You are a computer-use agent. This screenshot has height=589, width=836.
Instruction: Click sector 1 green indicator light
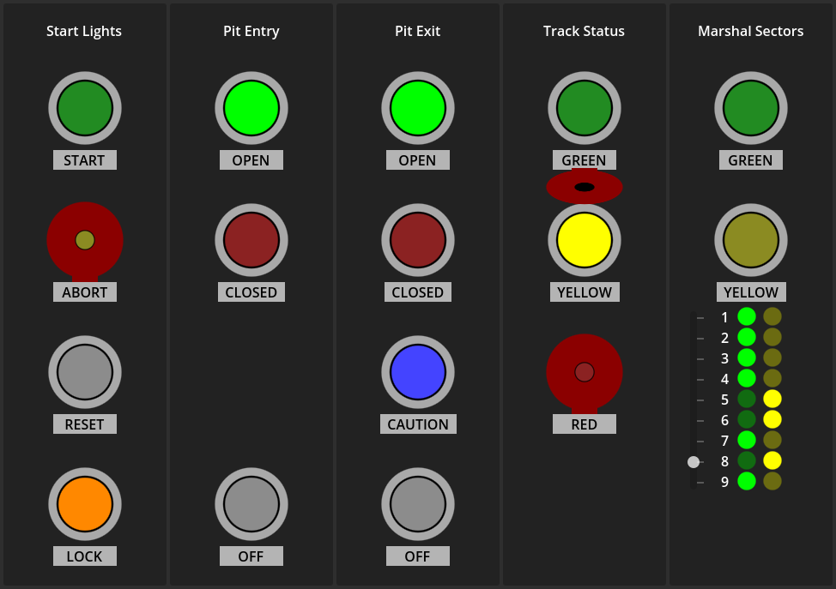(x=747, y=317)
